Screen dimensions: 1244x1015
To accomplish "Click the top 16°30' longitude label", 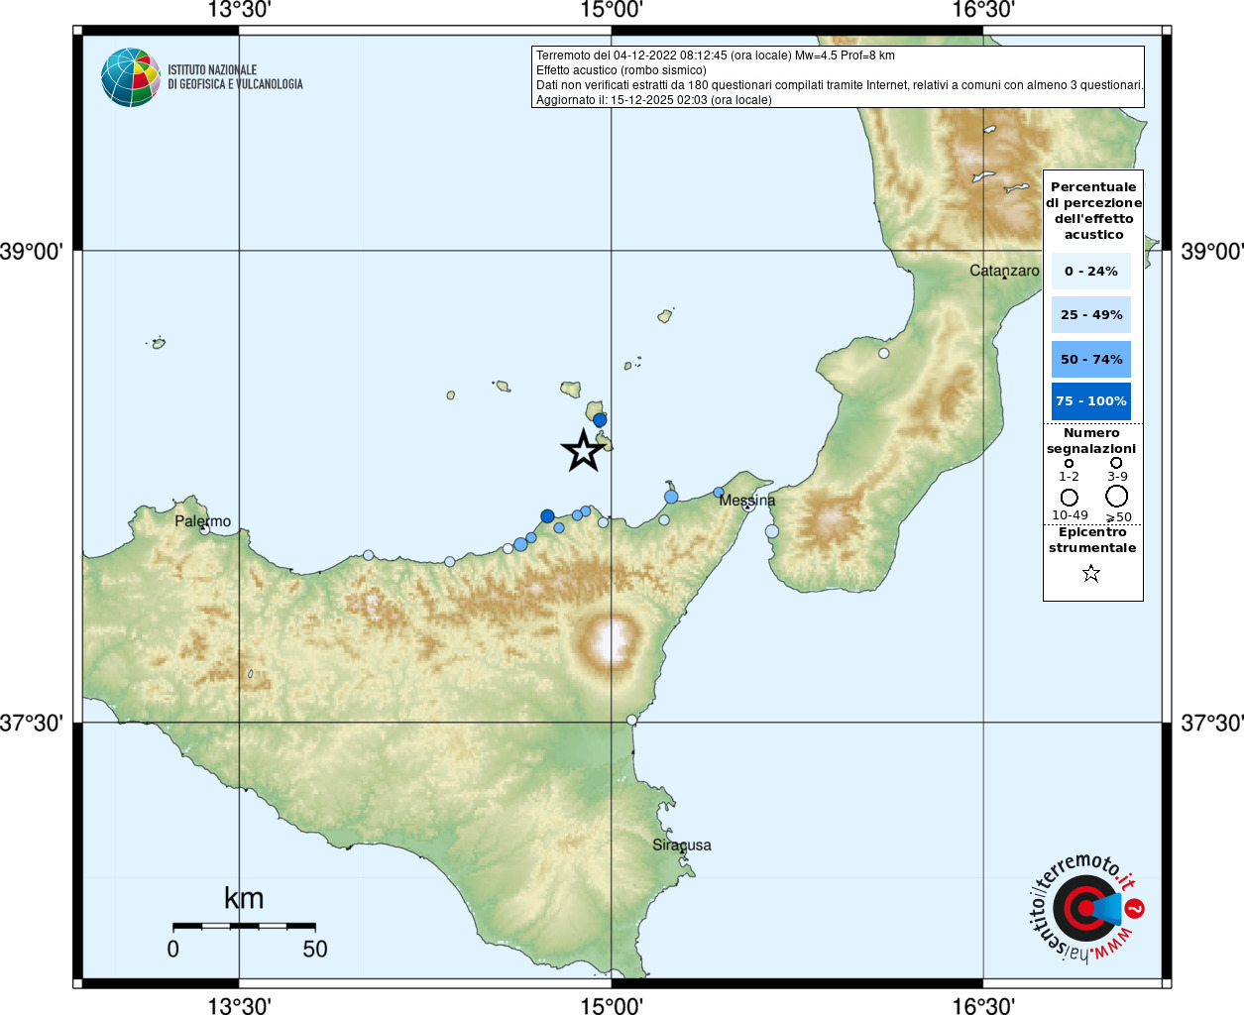I will [x=983, y=10].
